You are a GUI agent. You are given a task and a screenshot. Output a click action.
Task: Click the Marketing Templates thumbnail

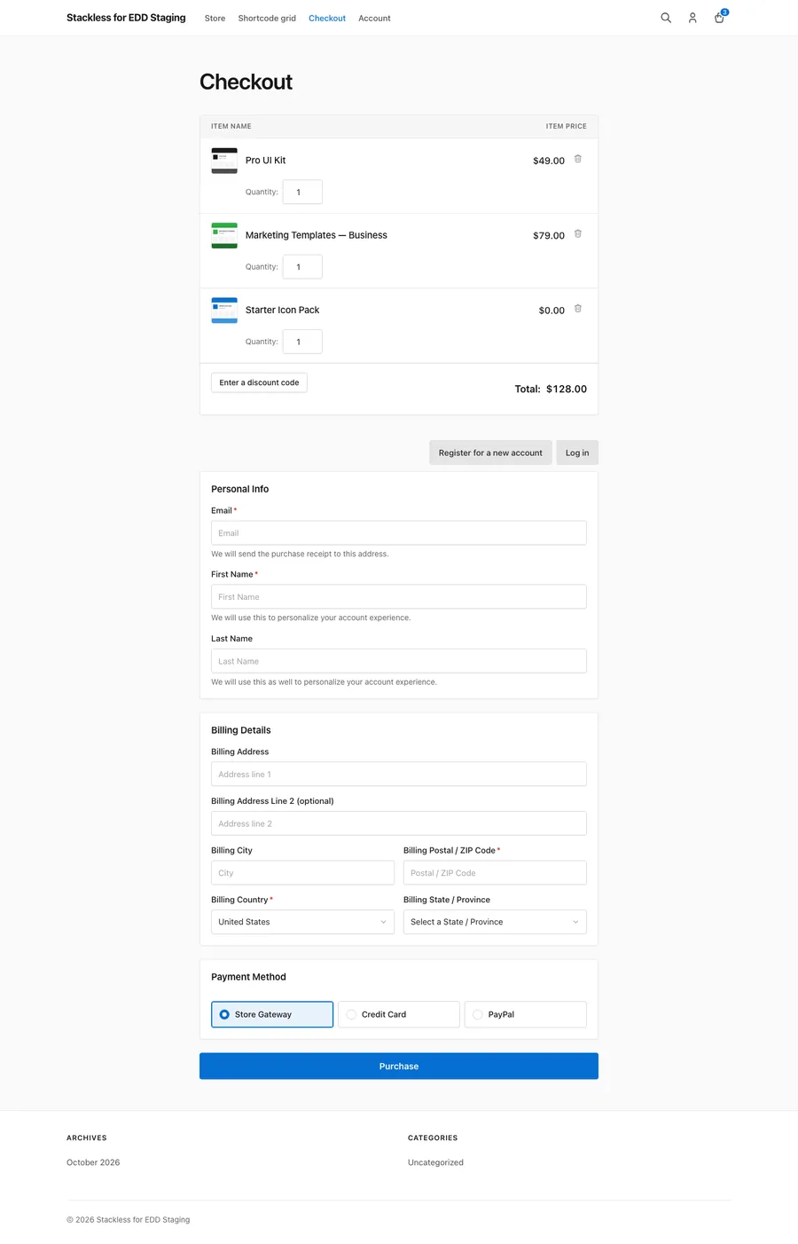[224, 235]
